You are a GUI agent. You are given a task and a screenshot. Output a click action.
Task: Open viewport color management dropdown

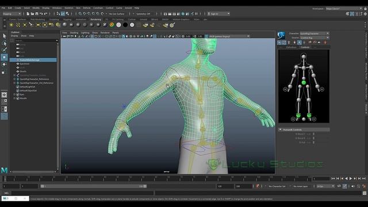tap(229, 36)
